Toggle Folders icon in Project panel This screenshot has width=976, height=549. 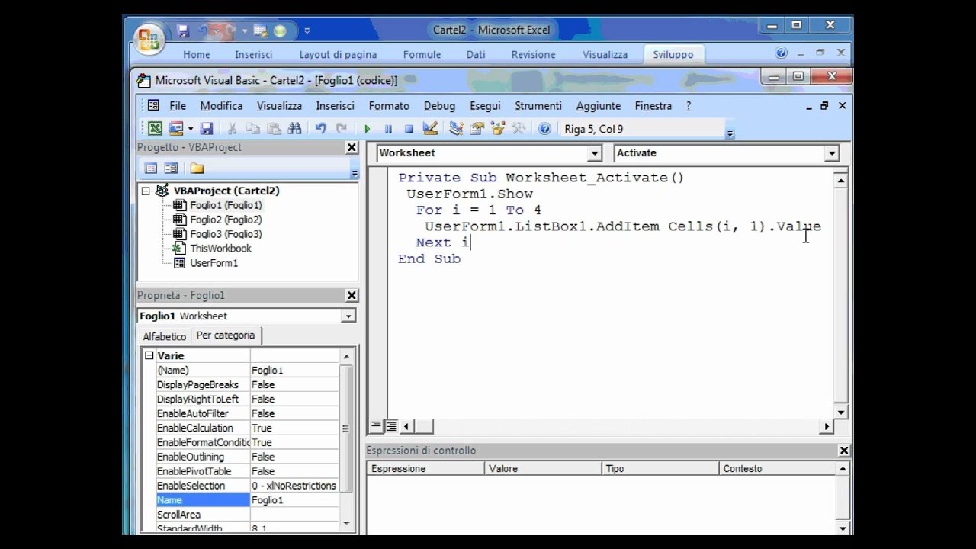197,169
